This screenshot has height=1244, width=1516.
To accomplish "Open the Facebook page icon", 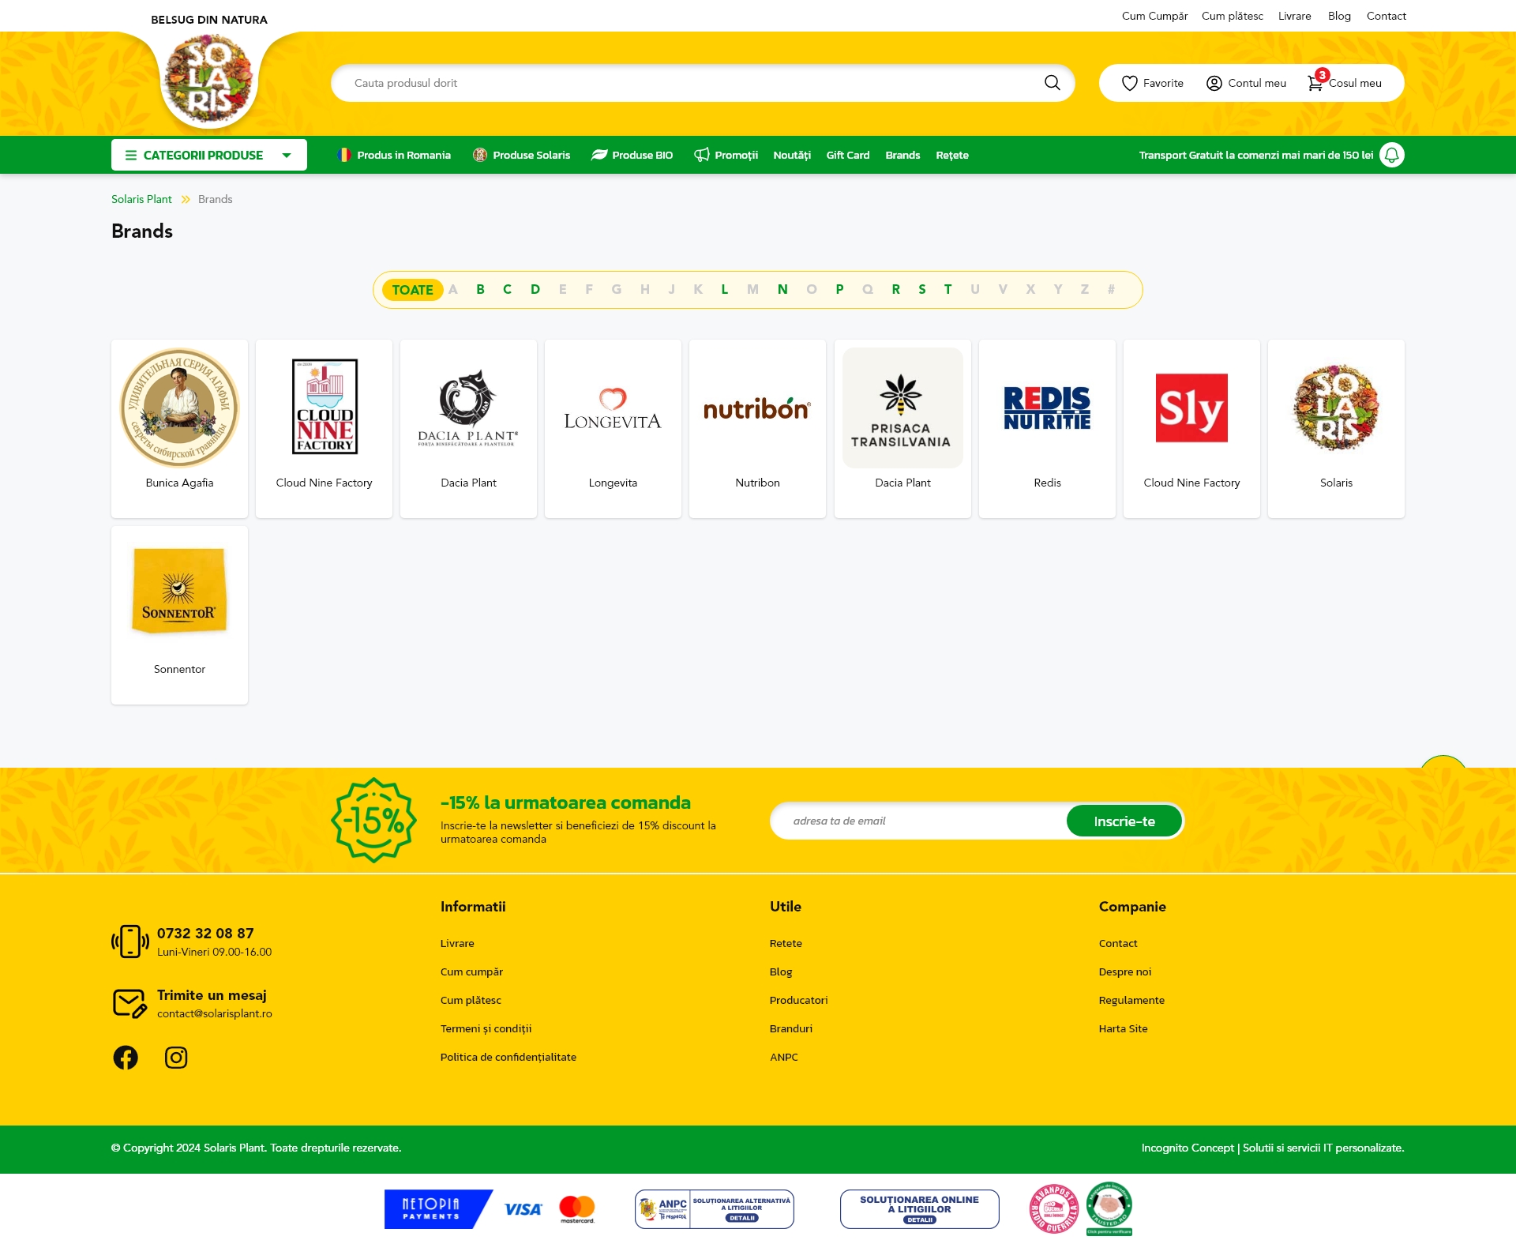I will [x=126, y=1057].
